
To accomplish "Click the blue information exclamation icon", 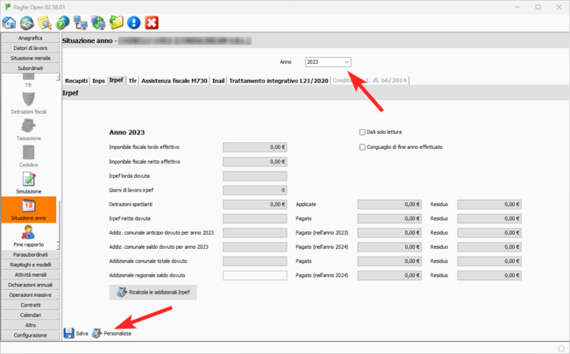I will (x=133, y=23).
